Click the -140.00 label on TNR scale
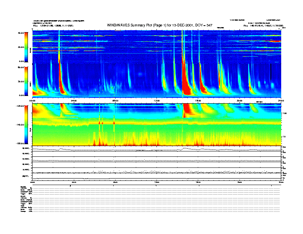This screenshot has width=303, height=234. [20, 125]
